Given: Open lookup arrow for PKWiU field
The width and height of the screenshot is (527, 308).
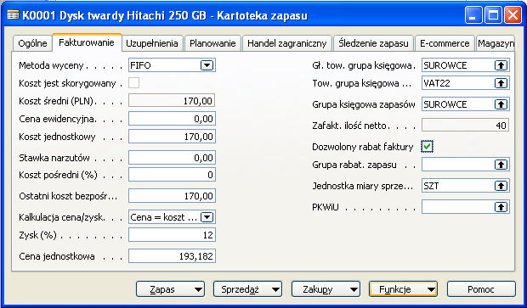Looking at the screenshot, I should point(501,207).
